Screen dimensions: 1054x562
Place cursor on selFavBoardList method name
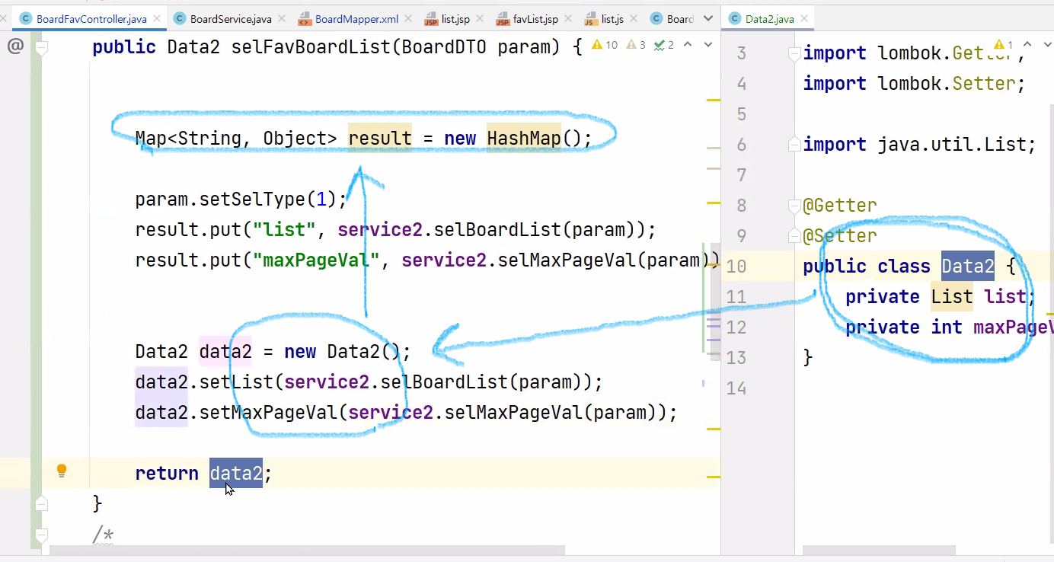[x=311, y=47]
